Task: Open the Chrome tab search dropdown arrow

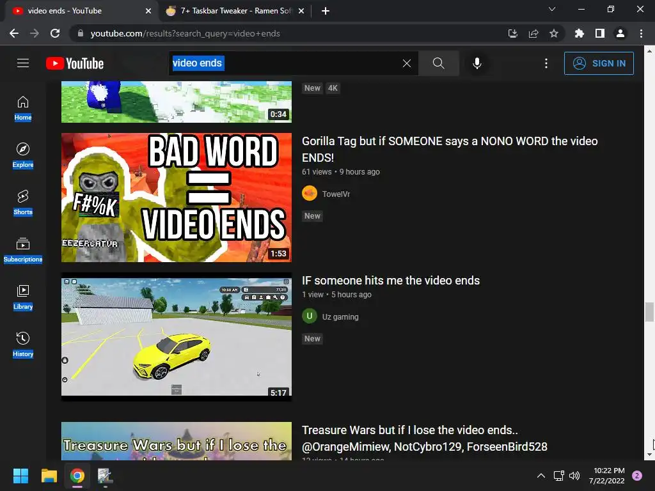Action: pos(552,9)
